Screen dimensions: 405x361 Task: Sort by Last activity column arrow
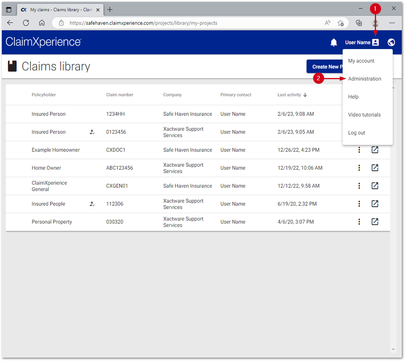(305, 95)
